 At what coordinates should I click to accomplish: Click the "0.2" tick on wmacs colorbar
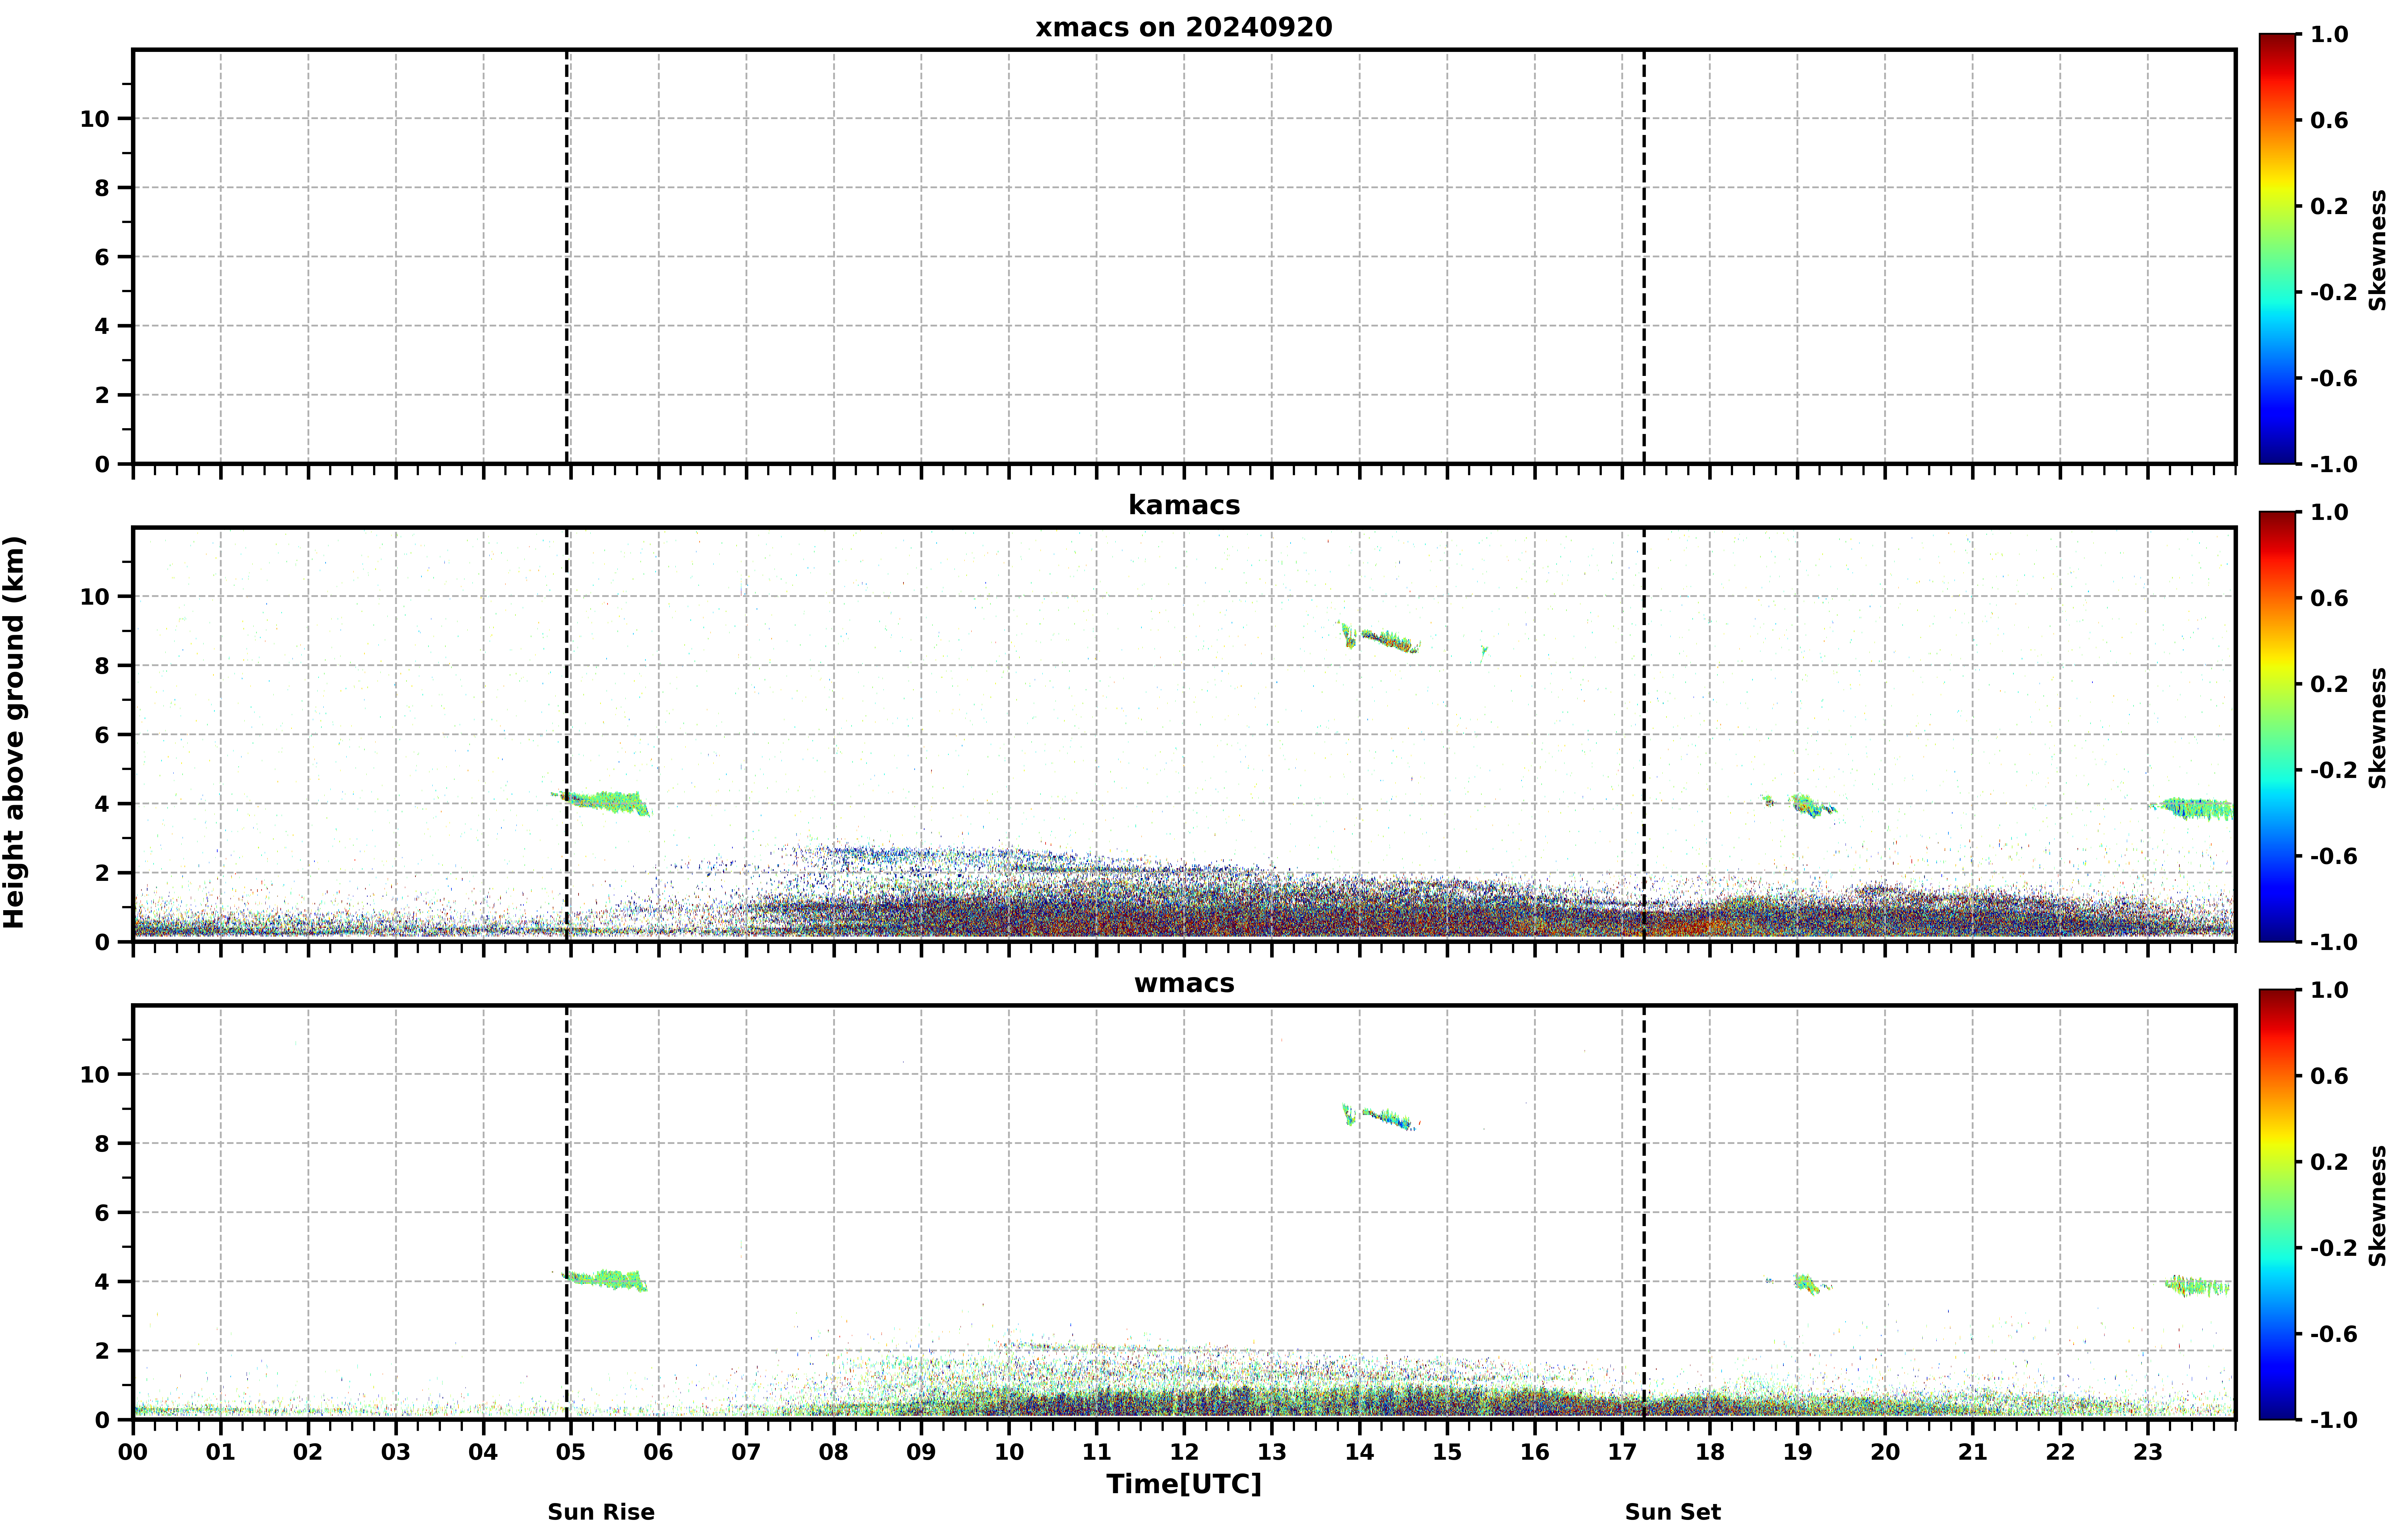(2329, 1162)
